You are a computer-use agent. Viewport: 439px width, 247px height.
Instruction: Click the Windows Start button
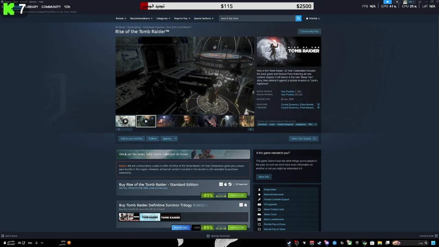point(433,243)
